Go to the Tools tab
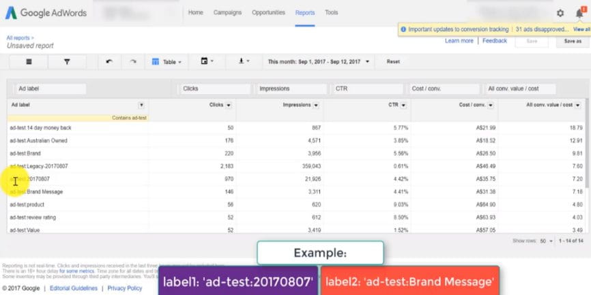The image size is (591, 295). (331, 13)
